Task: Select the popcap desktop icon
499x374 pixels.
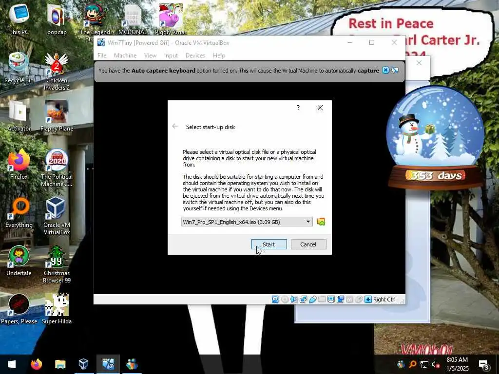Action: [x=57, y=19]
